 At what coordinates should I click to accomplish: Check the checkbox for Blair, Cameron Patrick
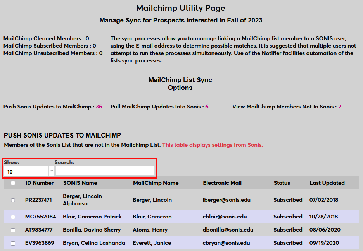pos(13,217)
